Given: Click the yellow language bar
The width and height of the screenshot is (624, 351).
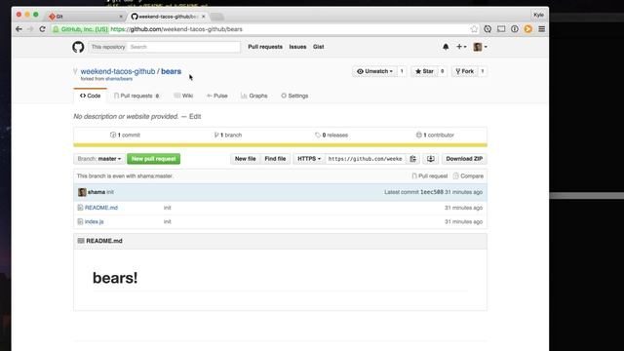Looking at the screenshot, I should (280, 145).
